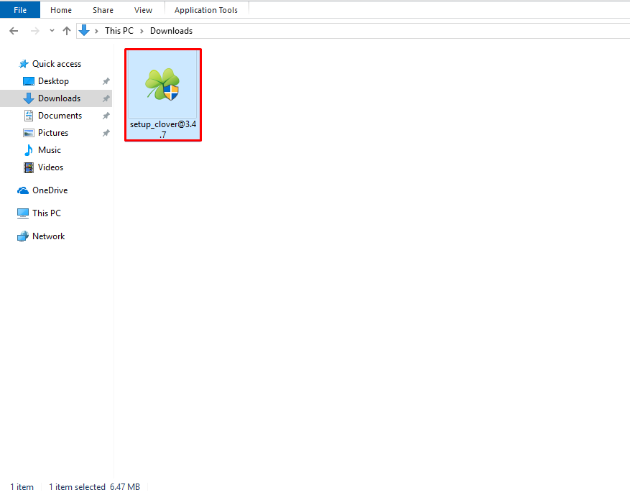Click the Music note icon
The width and height of the screenshot is (630, 495).
click(29, 150)
